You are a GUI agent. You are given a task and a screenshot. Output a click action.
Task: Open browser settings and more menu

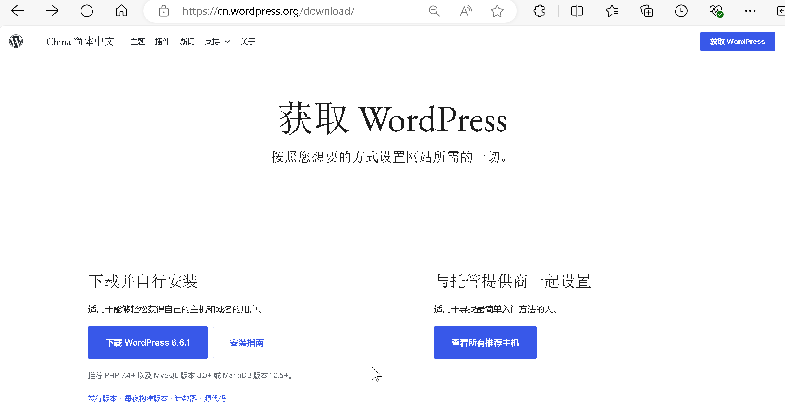[750, 11]
